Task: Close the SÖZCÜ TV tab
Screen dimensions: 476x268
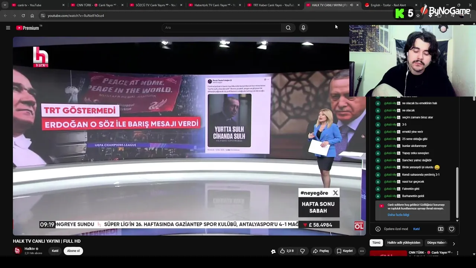Action: (181, 5)
